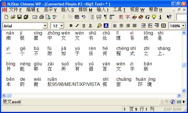Click the up arrow input bar icon

coord(184,102)
